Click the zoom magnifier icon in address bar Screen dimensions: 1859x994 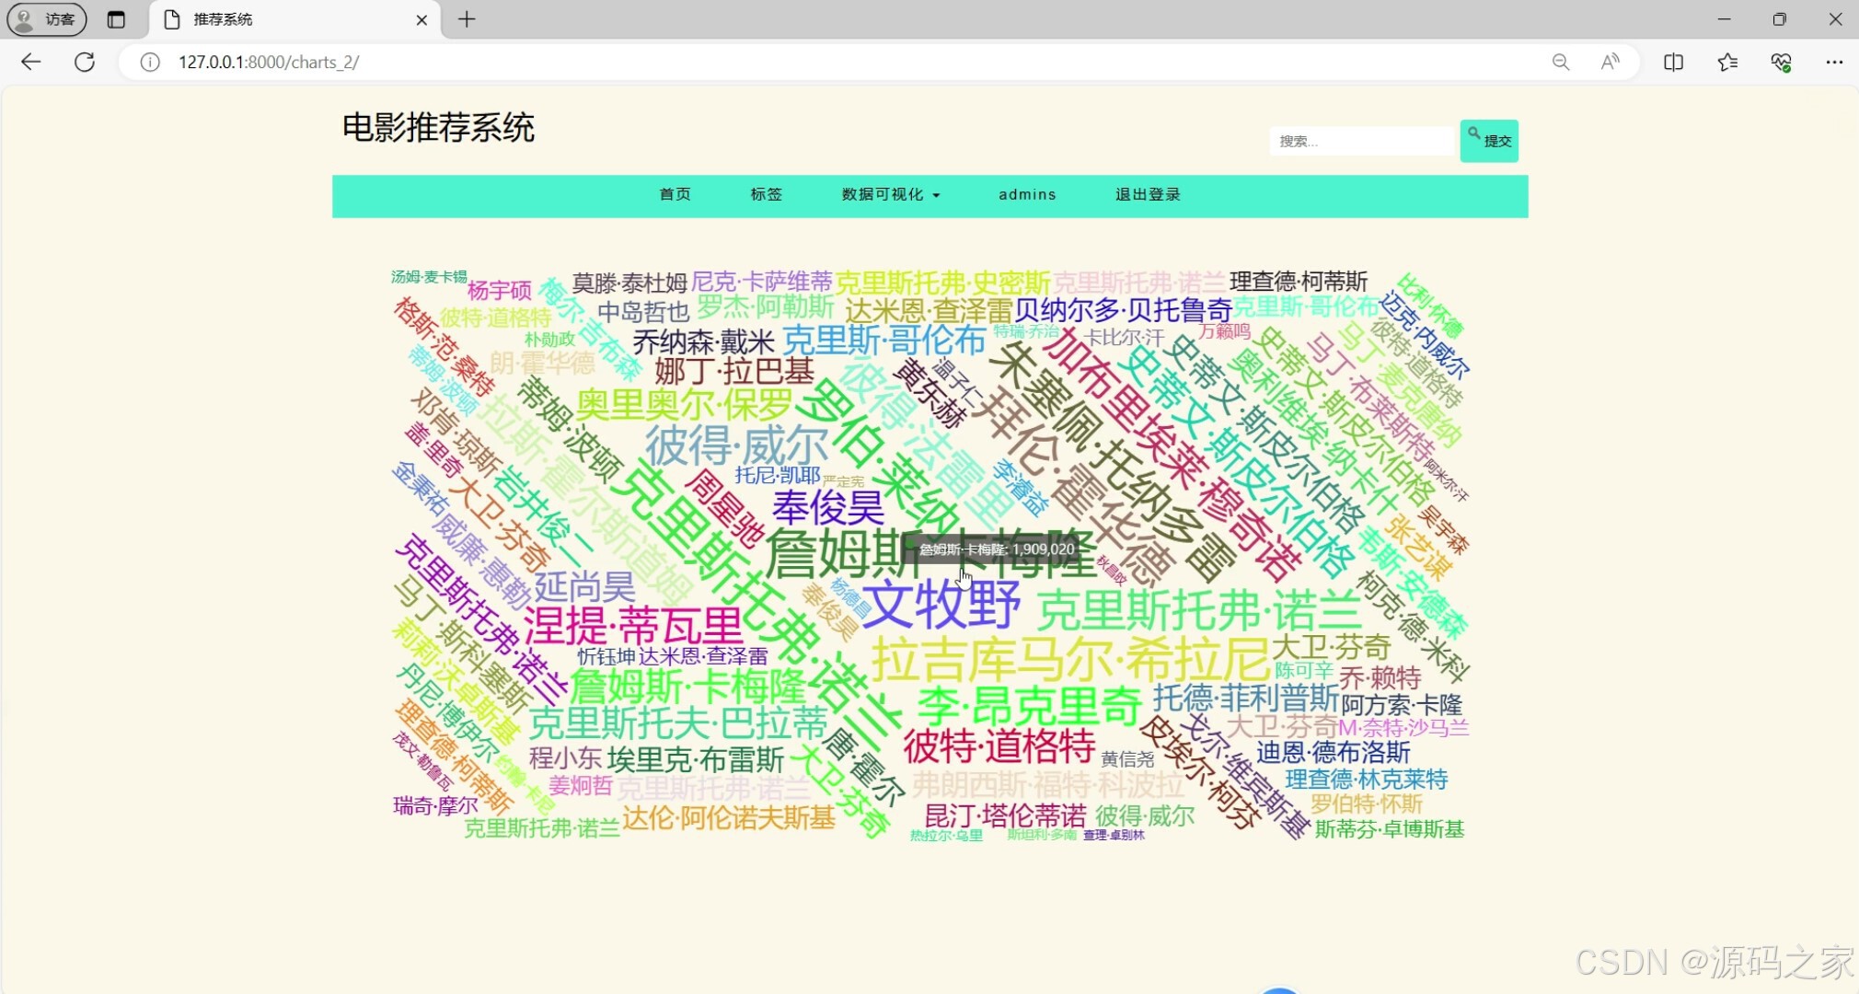coord(1561,62)
